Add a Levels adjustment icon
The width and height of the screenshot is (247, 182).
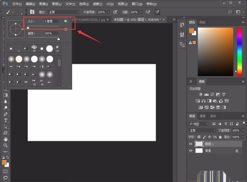pyautogui.click(x=206, y=94)
